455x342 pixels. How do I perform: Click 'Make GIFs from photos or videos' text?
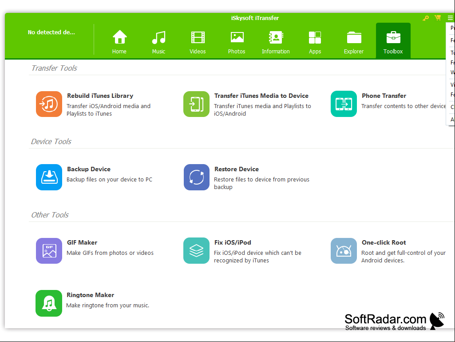coord(110,253)
